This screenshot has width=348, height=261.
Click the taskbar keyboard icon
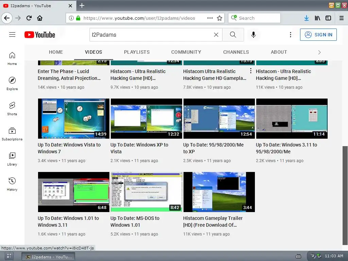click(x=298, y=256)
